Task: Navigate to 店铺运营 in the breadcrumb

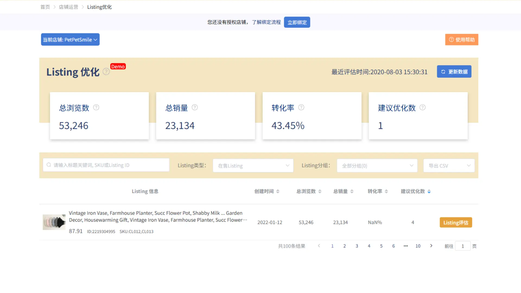Action: click(68, 7)
